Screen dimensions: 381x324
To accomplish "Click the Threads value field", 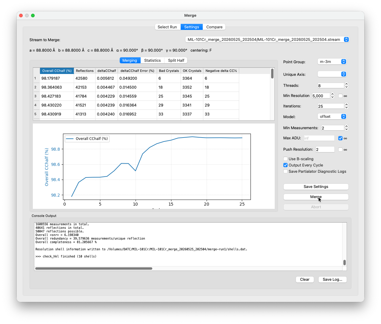I will (331, 85).
